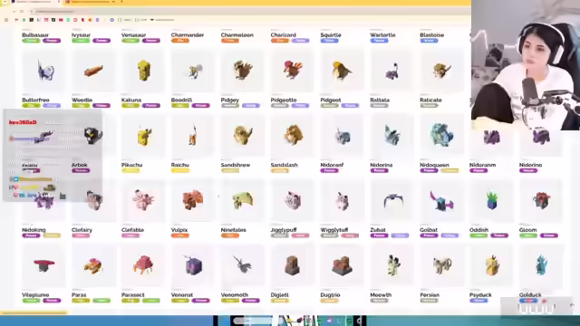580x326 pixels.
Task: Click the Bulbasaur name link
Action: [x=35, y=34]
